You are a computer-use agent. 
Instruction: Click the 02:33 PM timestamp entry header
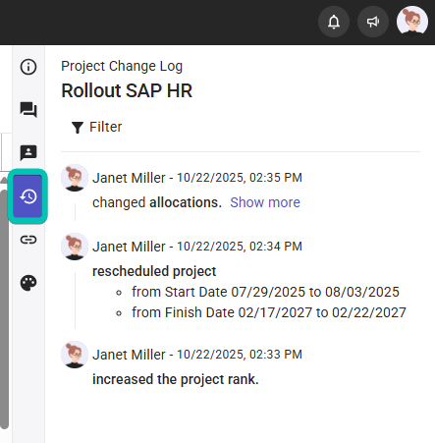[x=197, y=355]
